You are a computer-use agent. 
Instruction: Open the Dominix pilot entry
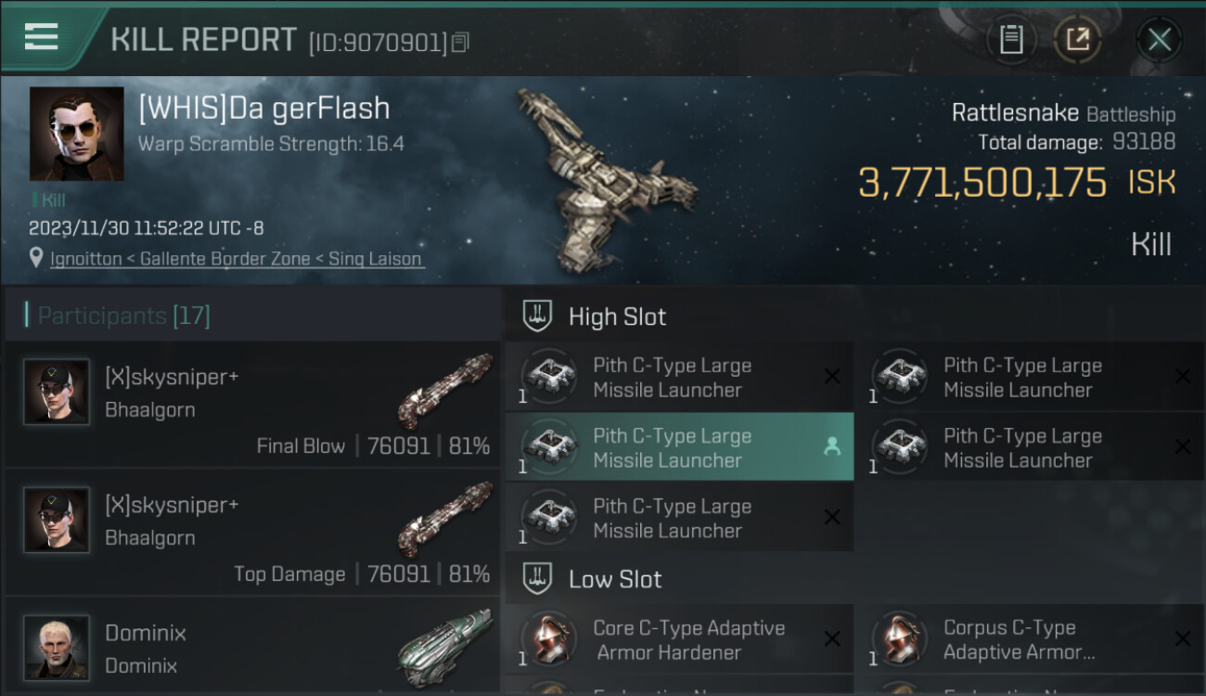coord(250,648)
